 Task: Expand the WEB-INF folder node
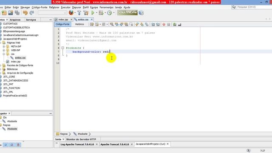4,50
